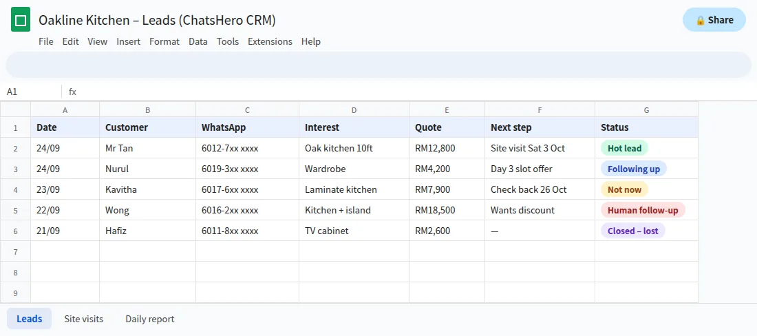Click the fx formula bar
Screen dimensions: 757x336
[410, 92]
